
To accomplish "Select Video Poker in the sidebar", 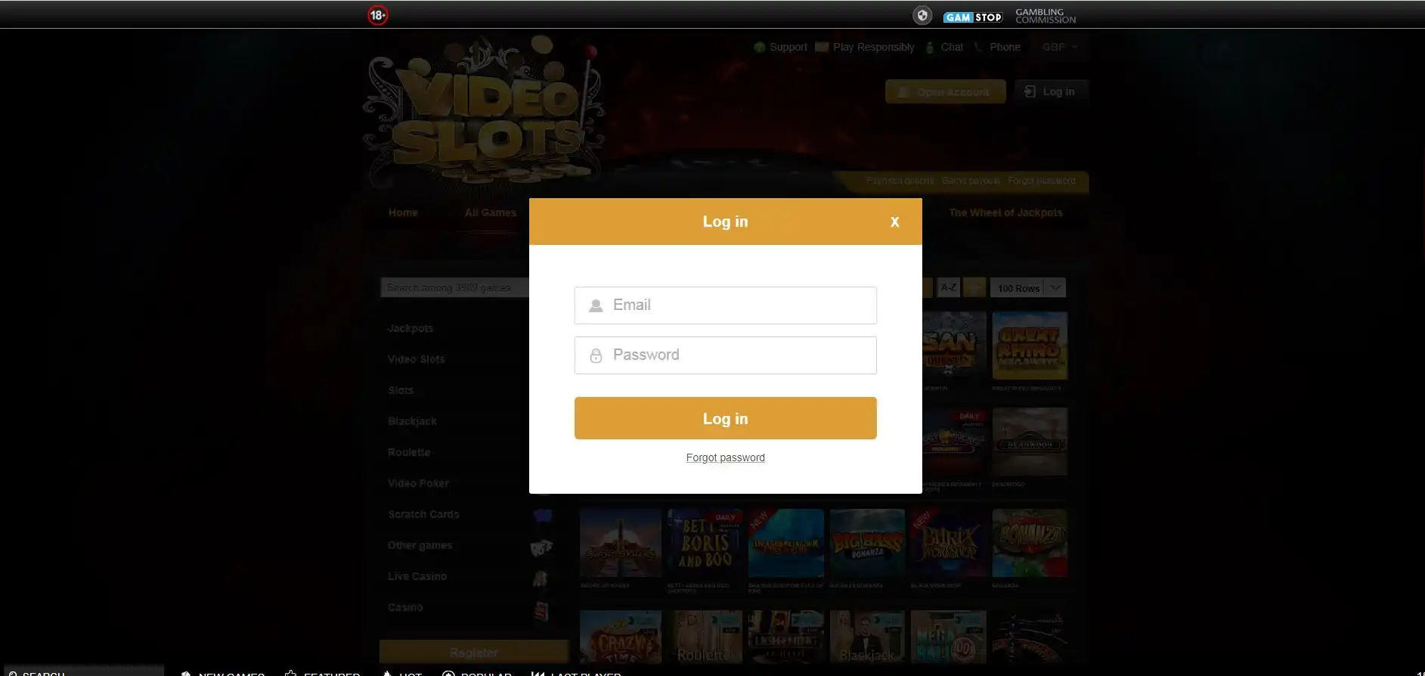I will 418,483.
